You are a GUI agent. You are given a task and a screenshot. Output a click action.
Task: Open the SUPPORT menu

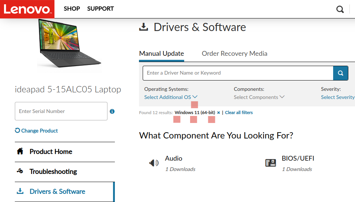pos(100,8)
